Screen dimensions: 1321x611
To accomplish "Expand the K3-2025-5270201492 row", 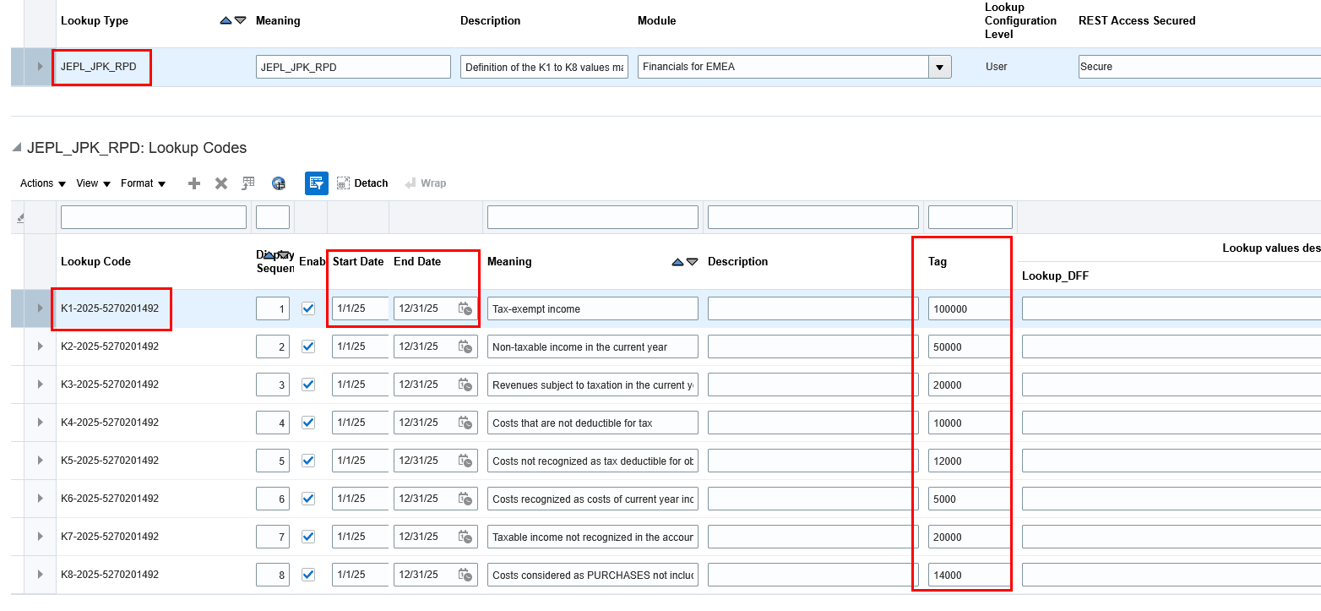I will coord(40,385).
